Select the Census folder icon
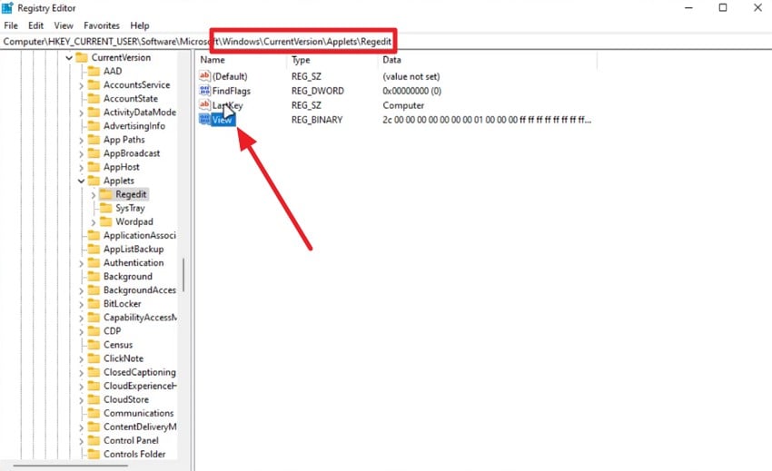Image resolution: width=772 pixels, height=471 pixels. pyautogui.click(x=94, y=345)
